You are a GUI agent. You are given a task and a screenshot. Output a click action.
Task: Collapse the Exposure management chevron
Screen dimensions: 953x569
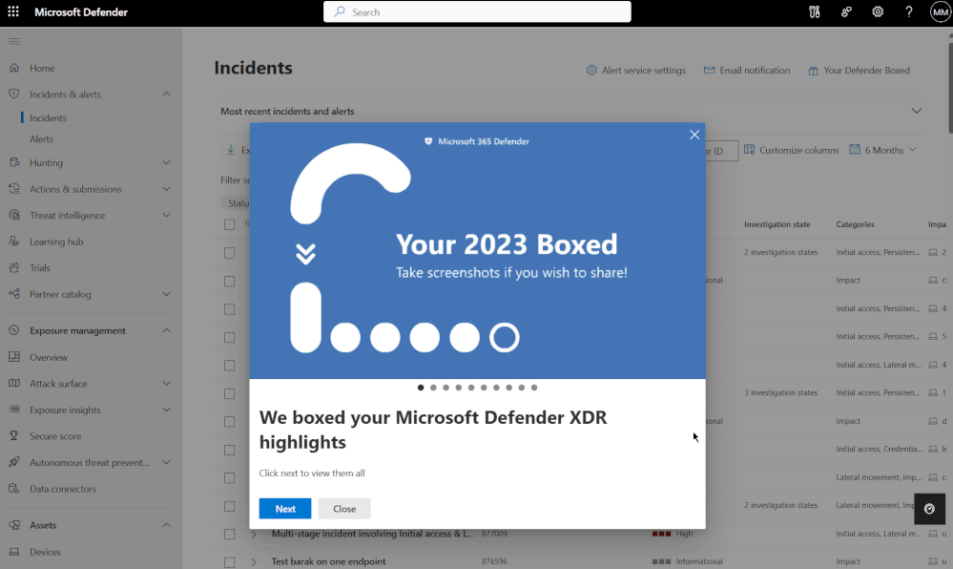pyautogui.click(x=167, y=330)
